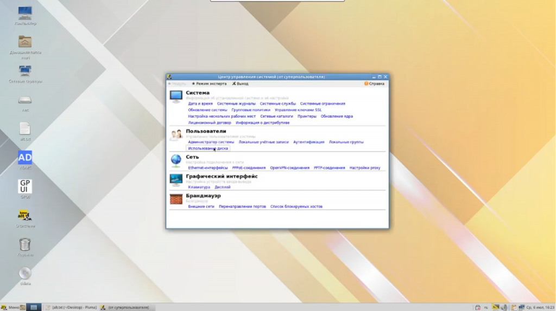Open Обновление системы
This screenshot has height=311, width=556.
(207, 110)
